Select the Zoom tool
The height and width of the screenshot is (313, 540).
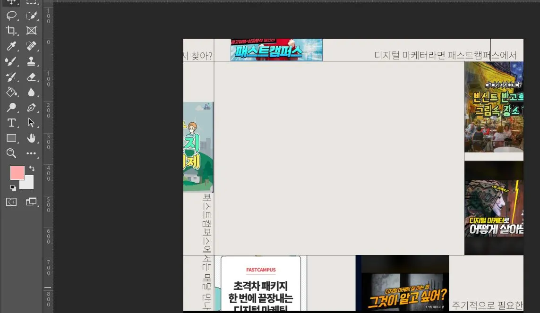tap(11, 153)
